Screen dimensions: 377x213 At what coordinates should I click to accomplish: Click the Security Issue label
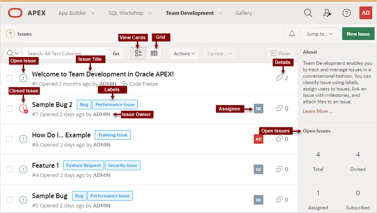[x=122, y=165]
